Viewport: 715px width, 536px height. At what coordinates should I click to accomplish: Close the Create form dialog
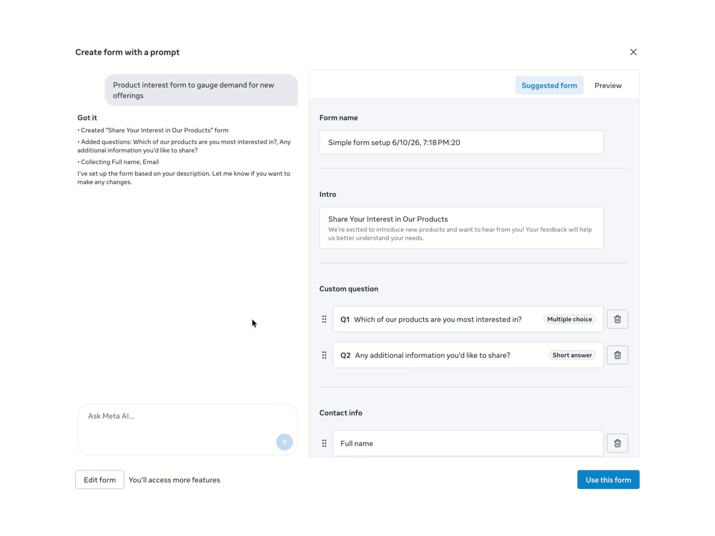[x=633, y=52]
